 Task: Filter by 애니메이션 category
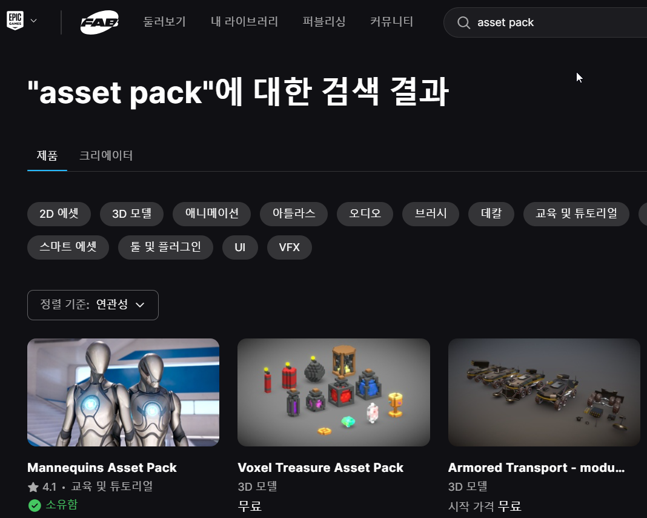[x=211, y=214]
